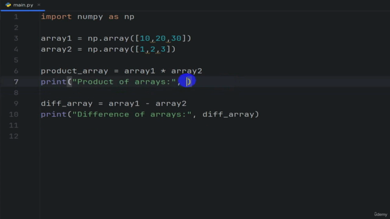
Task: Click 'diff_array' argument on line 10
Action: [229, 114]
